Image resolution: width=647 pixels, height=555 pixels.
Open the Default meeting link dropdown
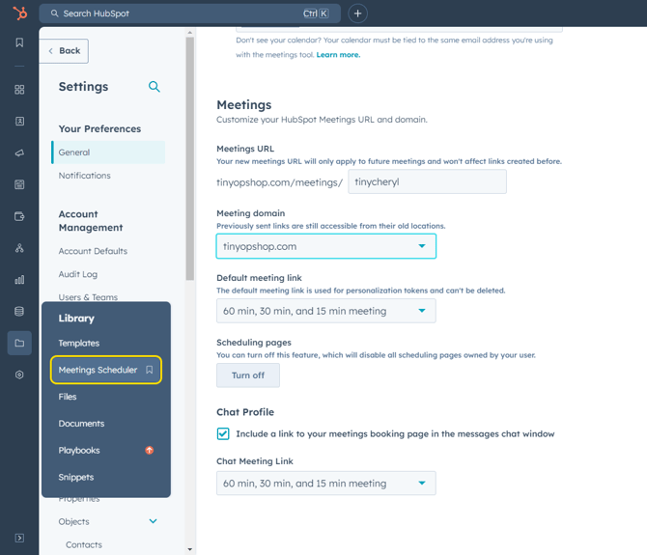click(x=325, y=311)
